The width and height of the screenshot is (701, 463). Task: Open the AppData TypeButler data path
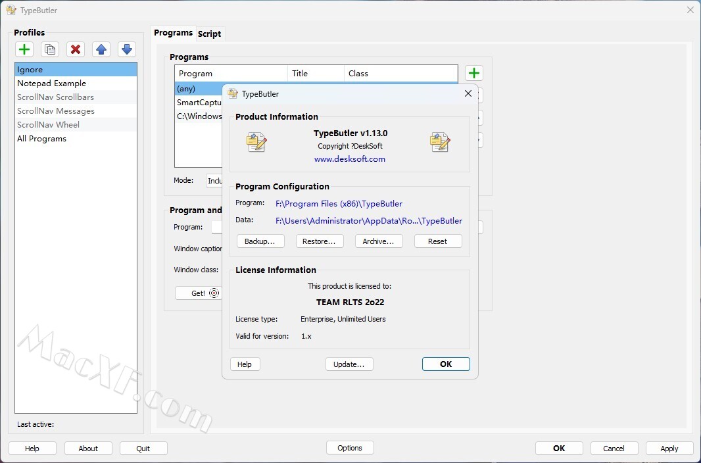pyautogui.click(x=369, y=221)
